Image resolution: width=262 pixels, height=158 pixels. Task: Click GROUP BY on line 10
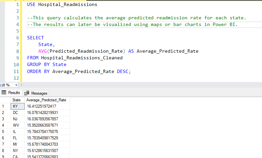38,64
